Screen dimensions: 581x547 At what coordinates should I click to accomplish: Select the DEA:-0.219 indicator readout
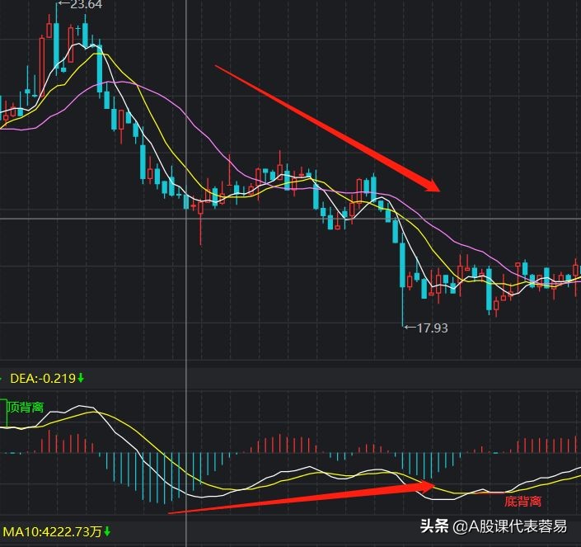coord(42,379)
